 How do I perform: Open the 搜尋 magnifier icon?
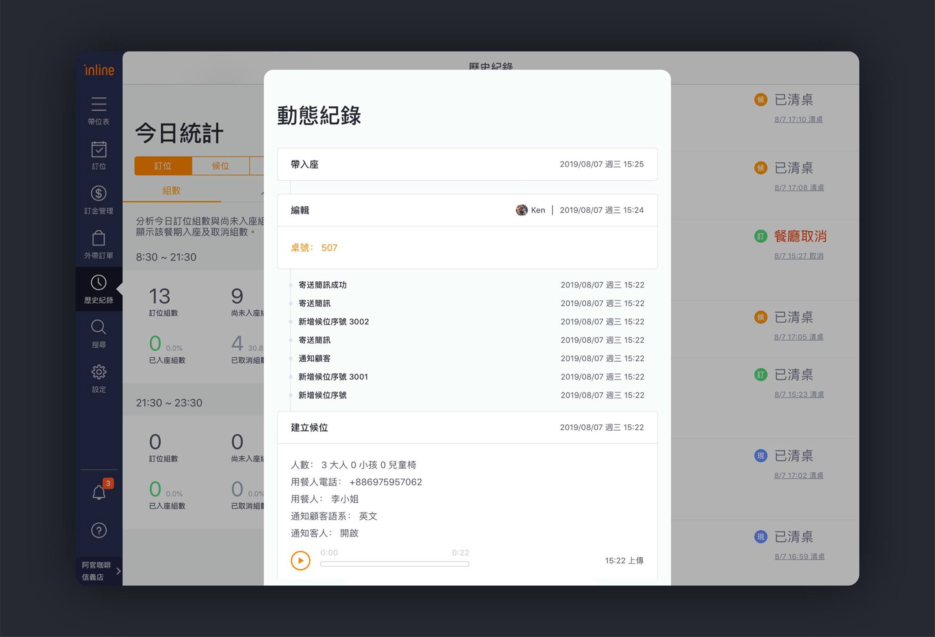(99, 328)
